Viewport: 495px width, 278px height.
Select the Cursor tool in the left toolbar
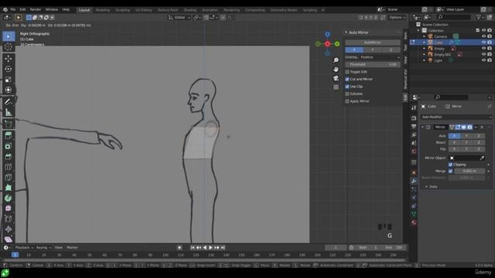9,47
